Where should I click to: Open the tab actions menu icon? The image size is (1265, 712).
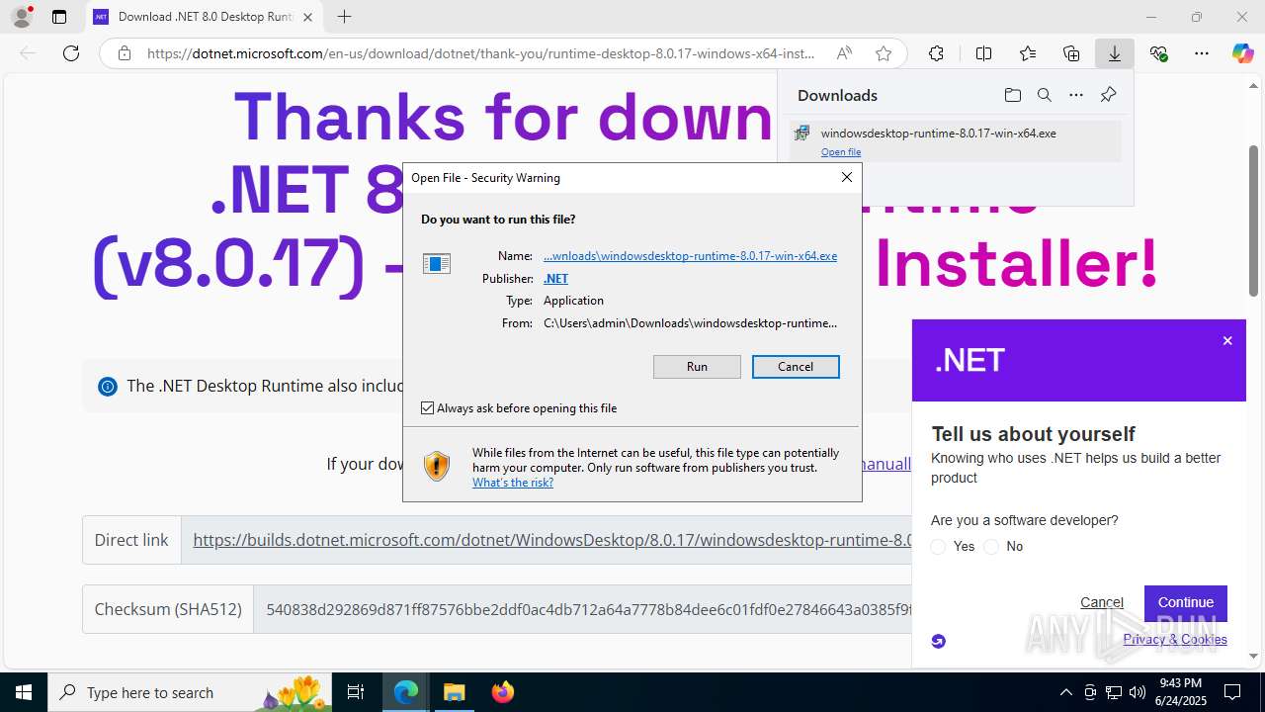pos(59,17)
